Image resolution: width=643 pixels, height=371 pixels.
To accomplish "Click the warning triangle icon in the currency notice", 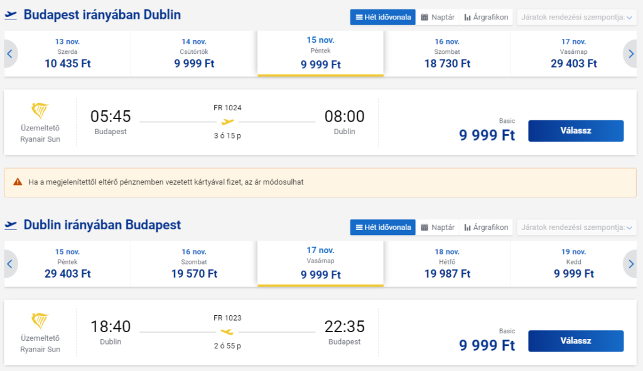I will (17, 182).
